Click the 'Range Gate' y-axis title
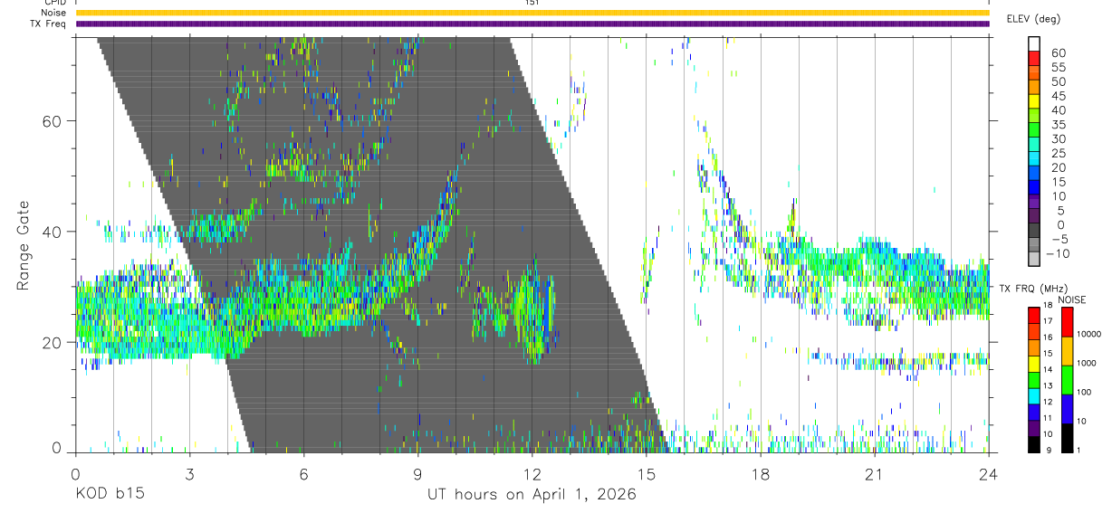 [x=23, y=245]
